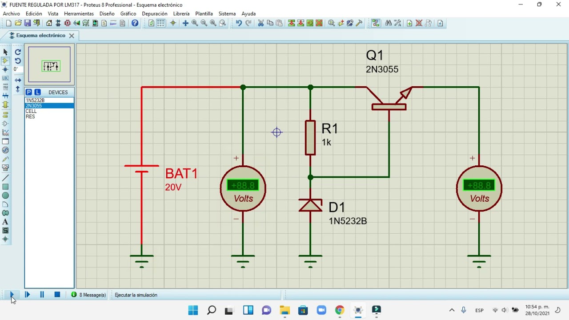Open Windows Start menu

point(193,310)
